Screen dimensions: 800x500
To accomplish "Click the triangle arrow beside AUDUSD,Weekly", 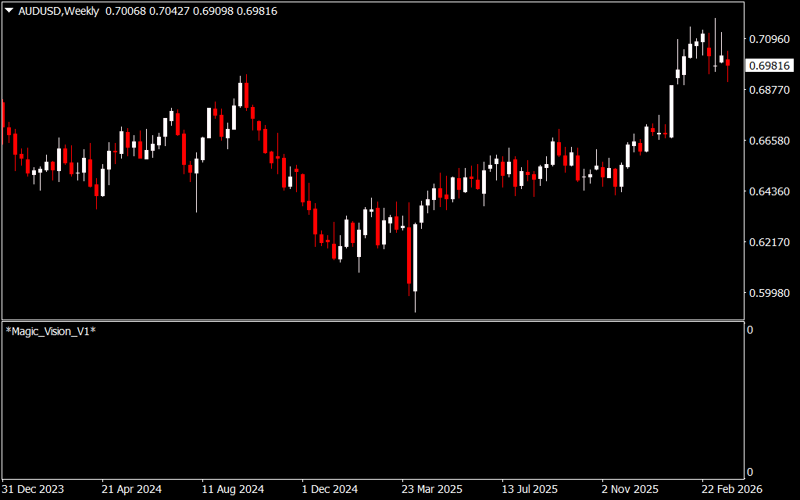I will pyautogui.click(x=9, y=11).
